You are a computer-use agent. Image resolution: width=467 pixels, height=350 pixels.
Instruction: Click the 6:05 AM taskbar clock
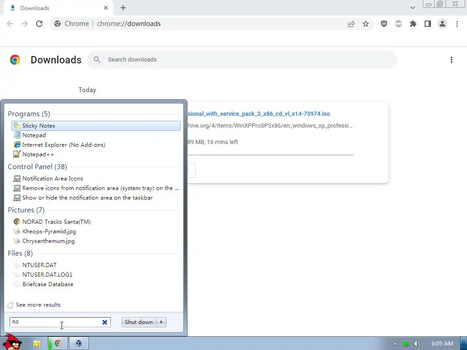[442, 344]
